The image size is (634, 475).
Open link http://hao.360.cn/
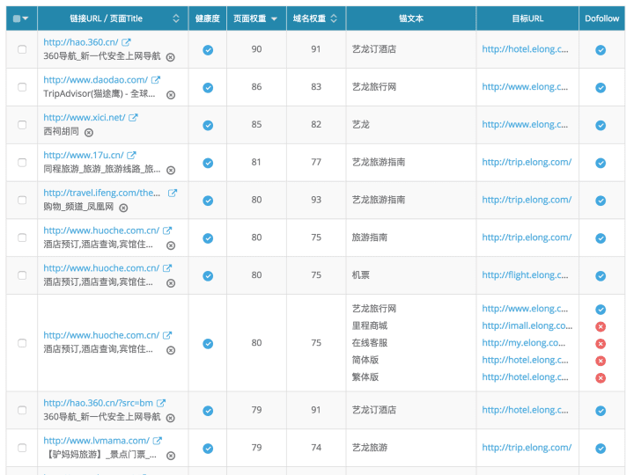(80, 42)
